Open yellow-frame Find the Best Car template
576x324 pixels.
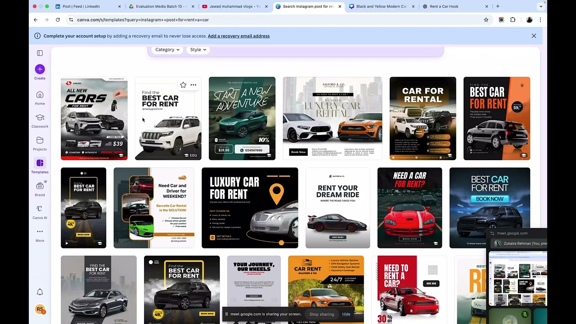tap(182, 290)
